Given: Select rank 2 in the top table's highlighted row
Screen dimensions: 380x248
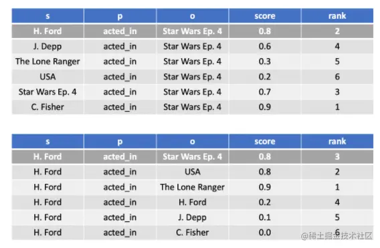Looking at the screenshot, I should [337, 31].
